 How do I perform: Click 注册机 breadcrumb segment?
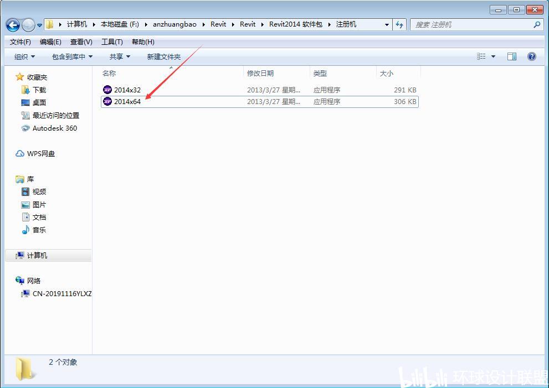point(346,24)
